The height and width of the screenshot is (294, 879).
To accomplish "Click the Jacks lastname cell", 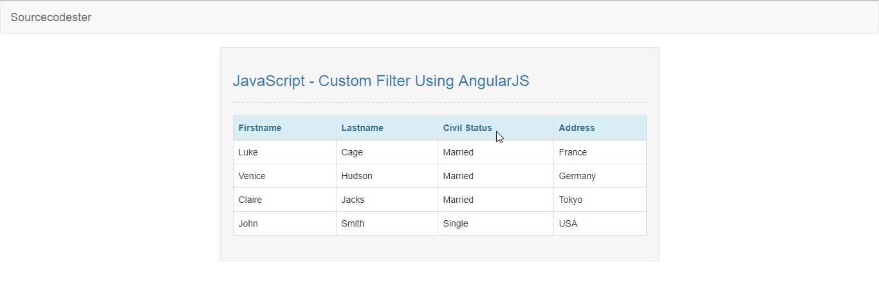I will click(x=387, y=200).
